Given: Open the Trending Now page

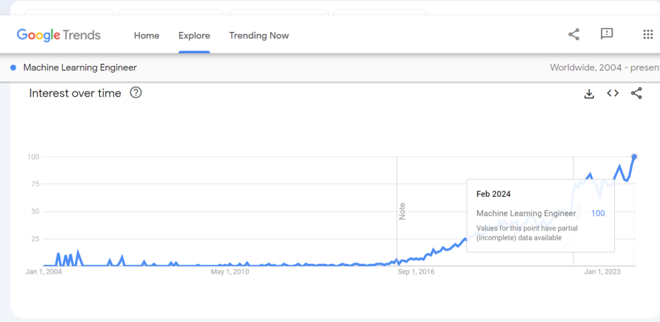Looking at the screenshot, I should point(259,36).
